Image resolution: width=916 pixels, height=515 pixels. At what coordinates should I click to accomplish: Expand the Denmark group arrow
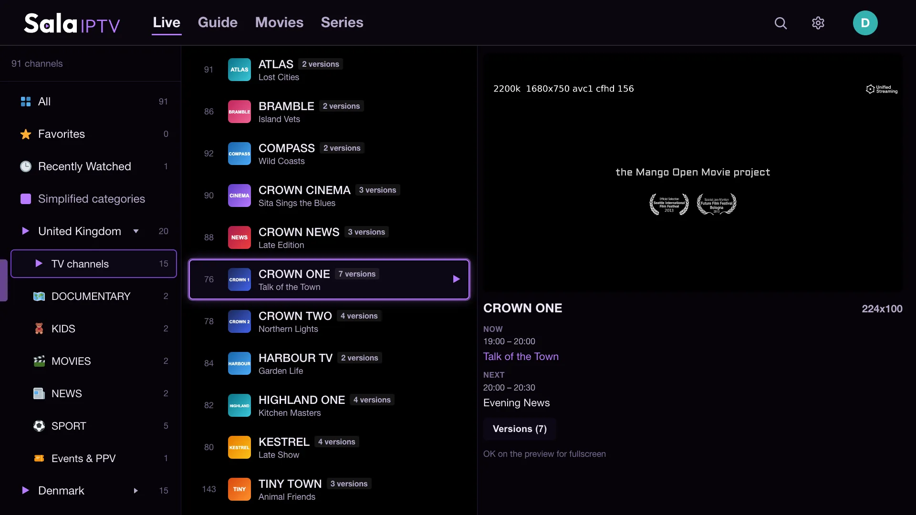click(x=136, y=491)
